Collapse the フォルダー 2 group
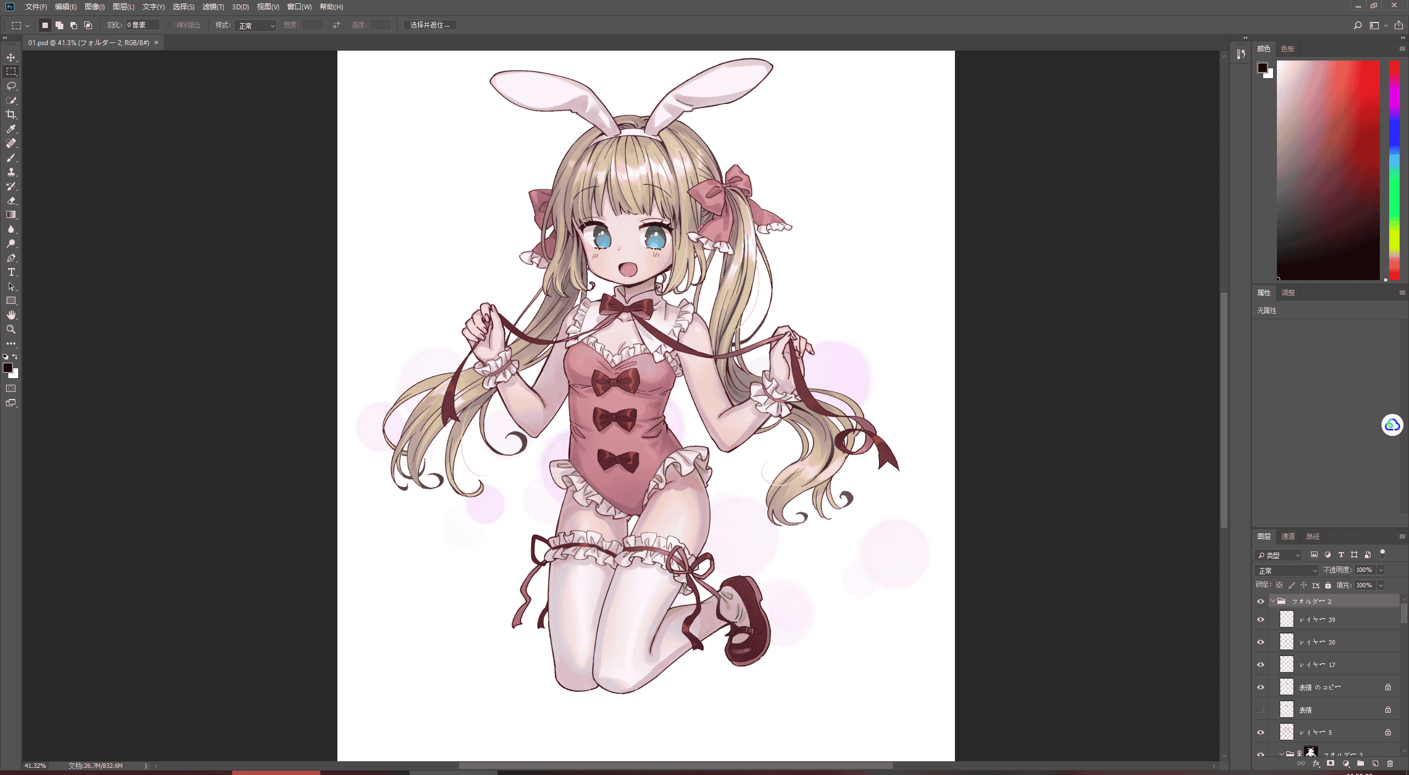The width and height of the screenshot is (1409, 775). pos(1273,601)
